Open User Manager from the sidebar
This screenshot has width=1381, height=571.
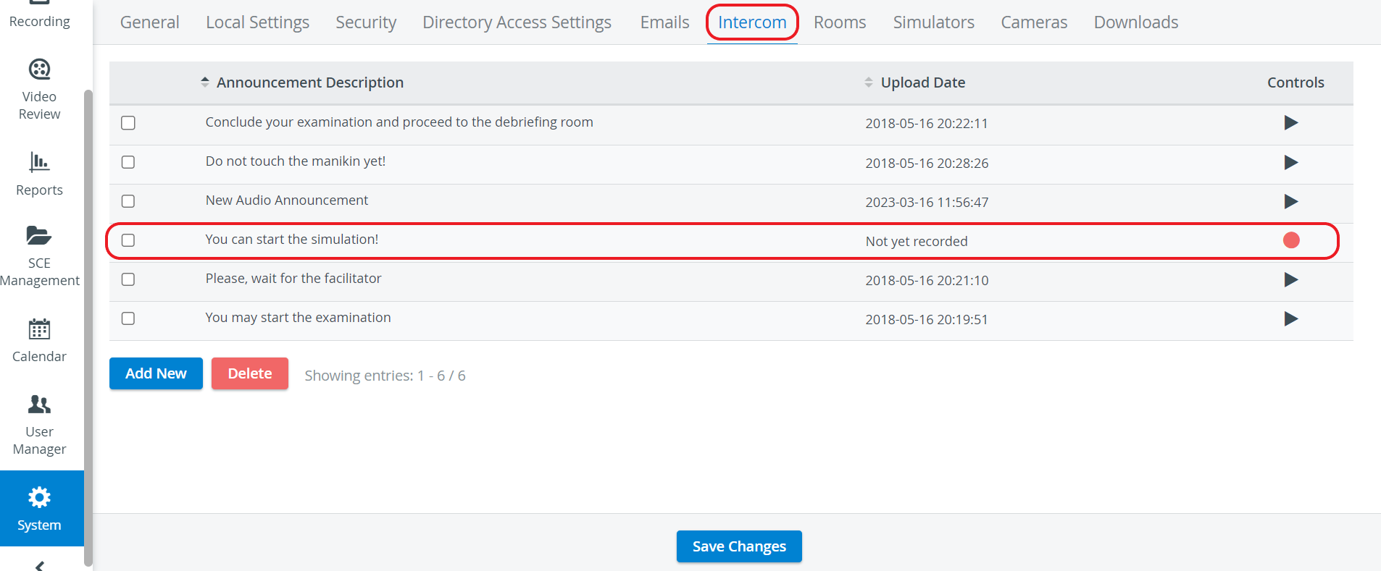[39, 425]
